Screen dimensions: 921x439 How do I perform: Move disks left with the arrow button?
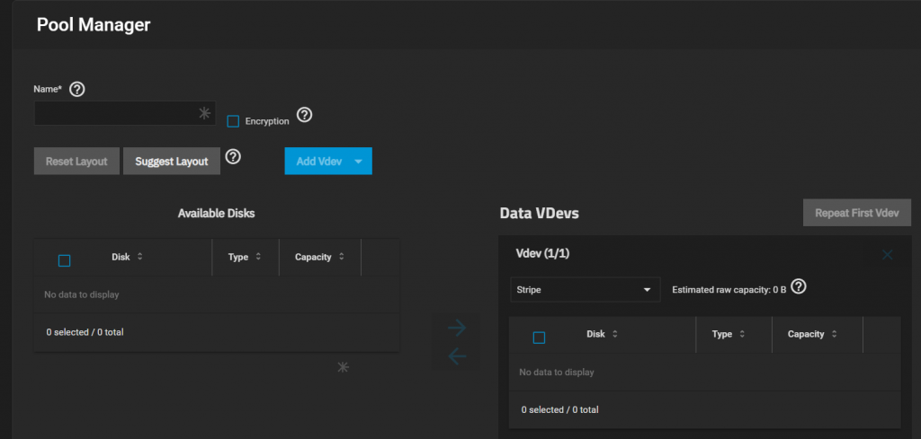pos(456,356)
